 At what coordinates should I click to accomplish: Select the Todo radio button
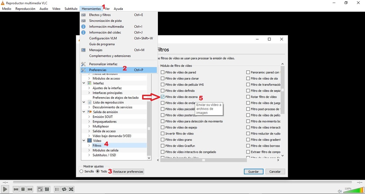(98, 172)
